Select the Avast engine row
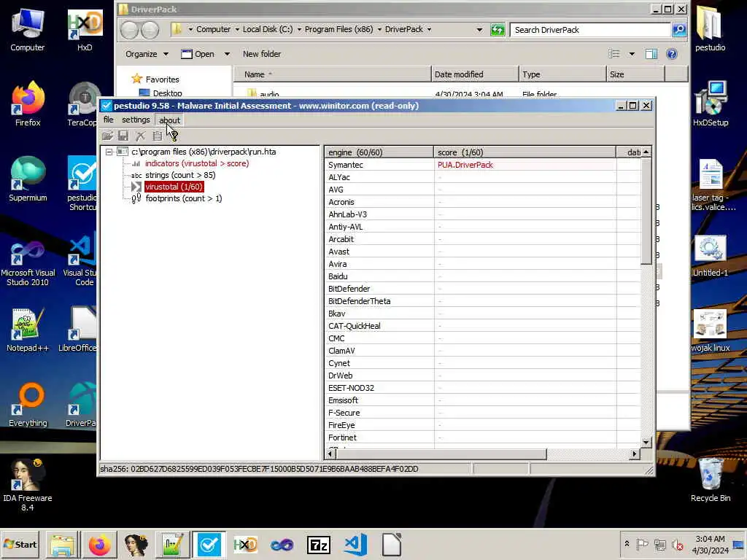 tap(483, 252)
